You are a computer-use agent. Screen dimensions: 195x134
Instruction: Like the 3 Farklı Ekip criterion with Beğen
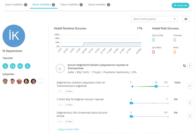click(69, 105)
